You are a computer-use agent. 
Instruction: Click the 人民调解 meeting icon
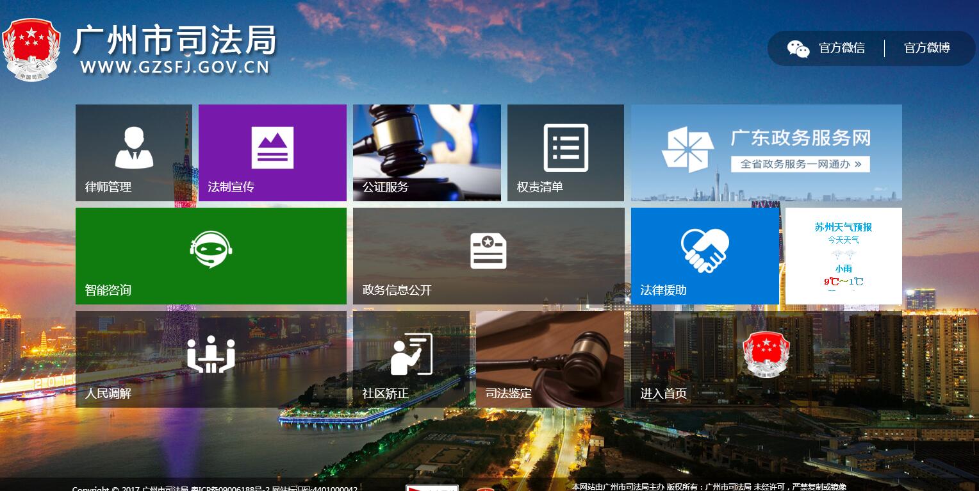211,354
